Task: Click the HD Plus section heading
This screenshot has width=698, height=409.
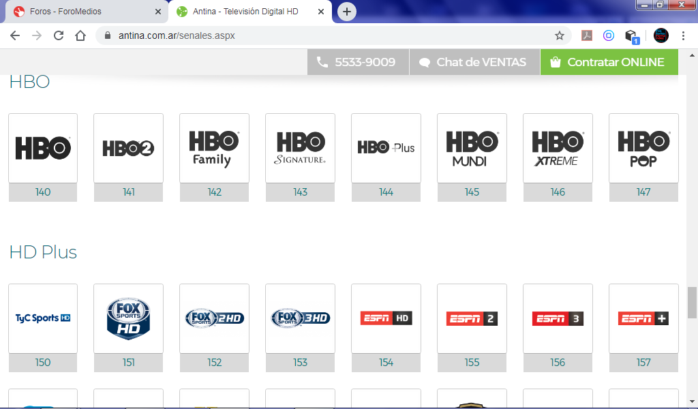Action: [43, 252]
